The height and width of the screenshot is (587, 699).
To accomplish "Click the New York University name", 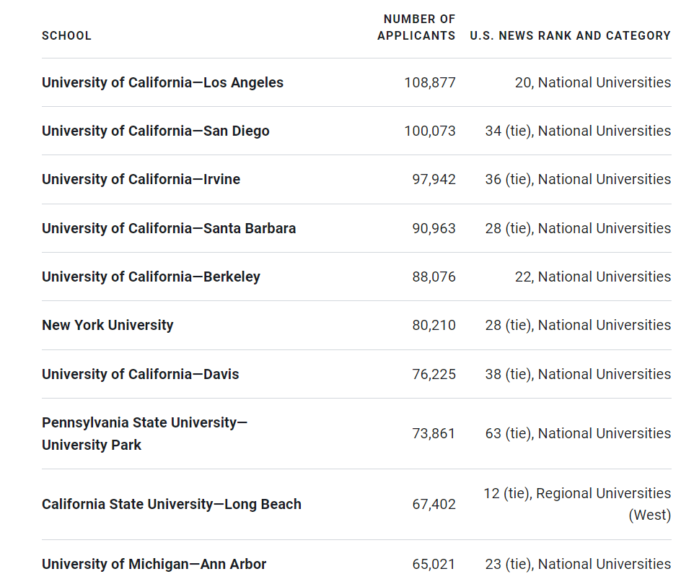I will (x=107, y=325).
